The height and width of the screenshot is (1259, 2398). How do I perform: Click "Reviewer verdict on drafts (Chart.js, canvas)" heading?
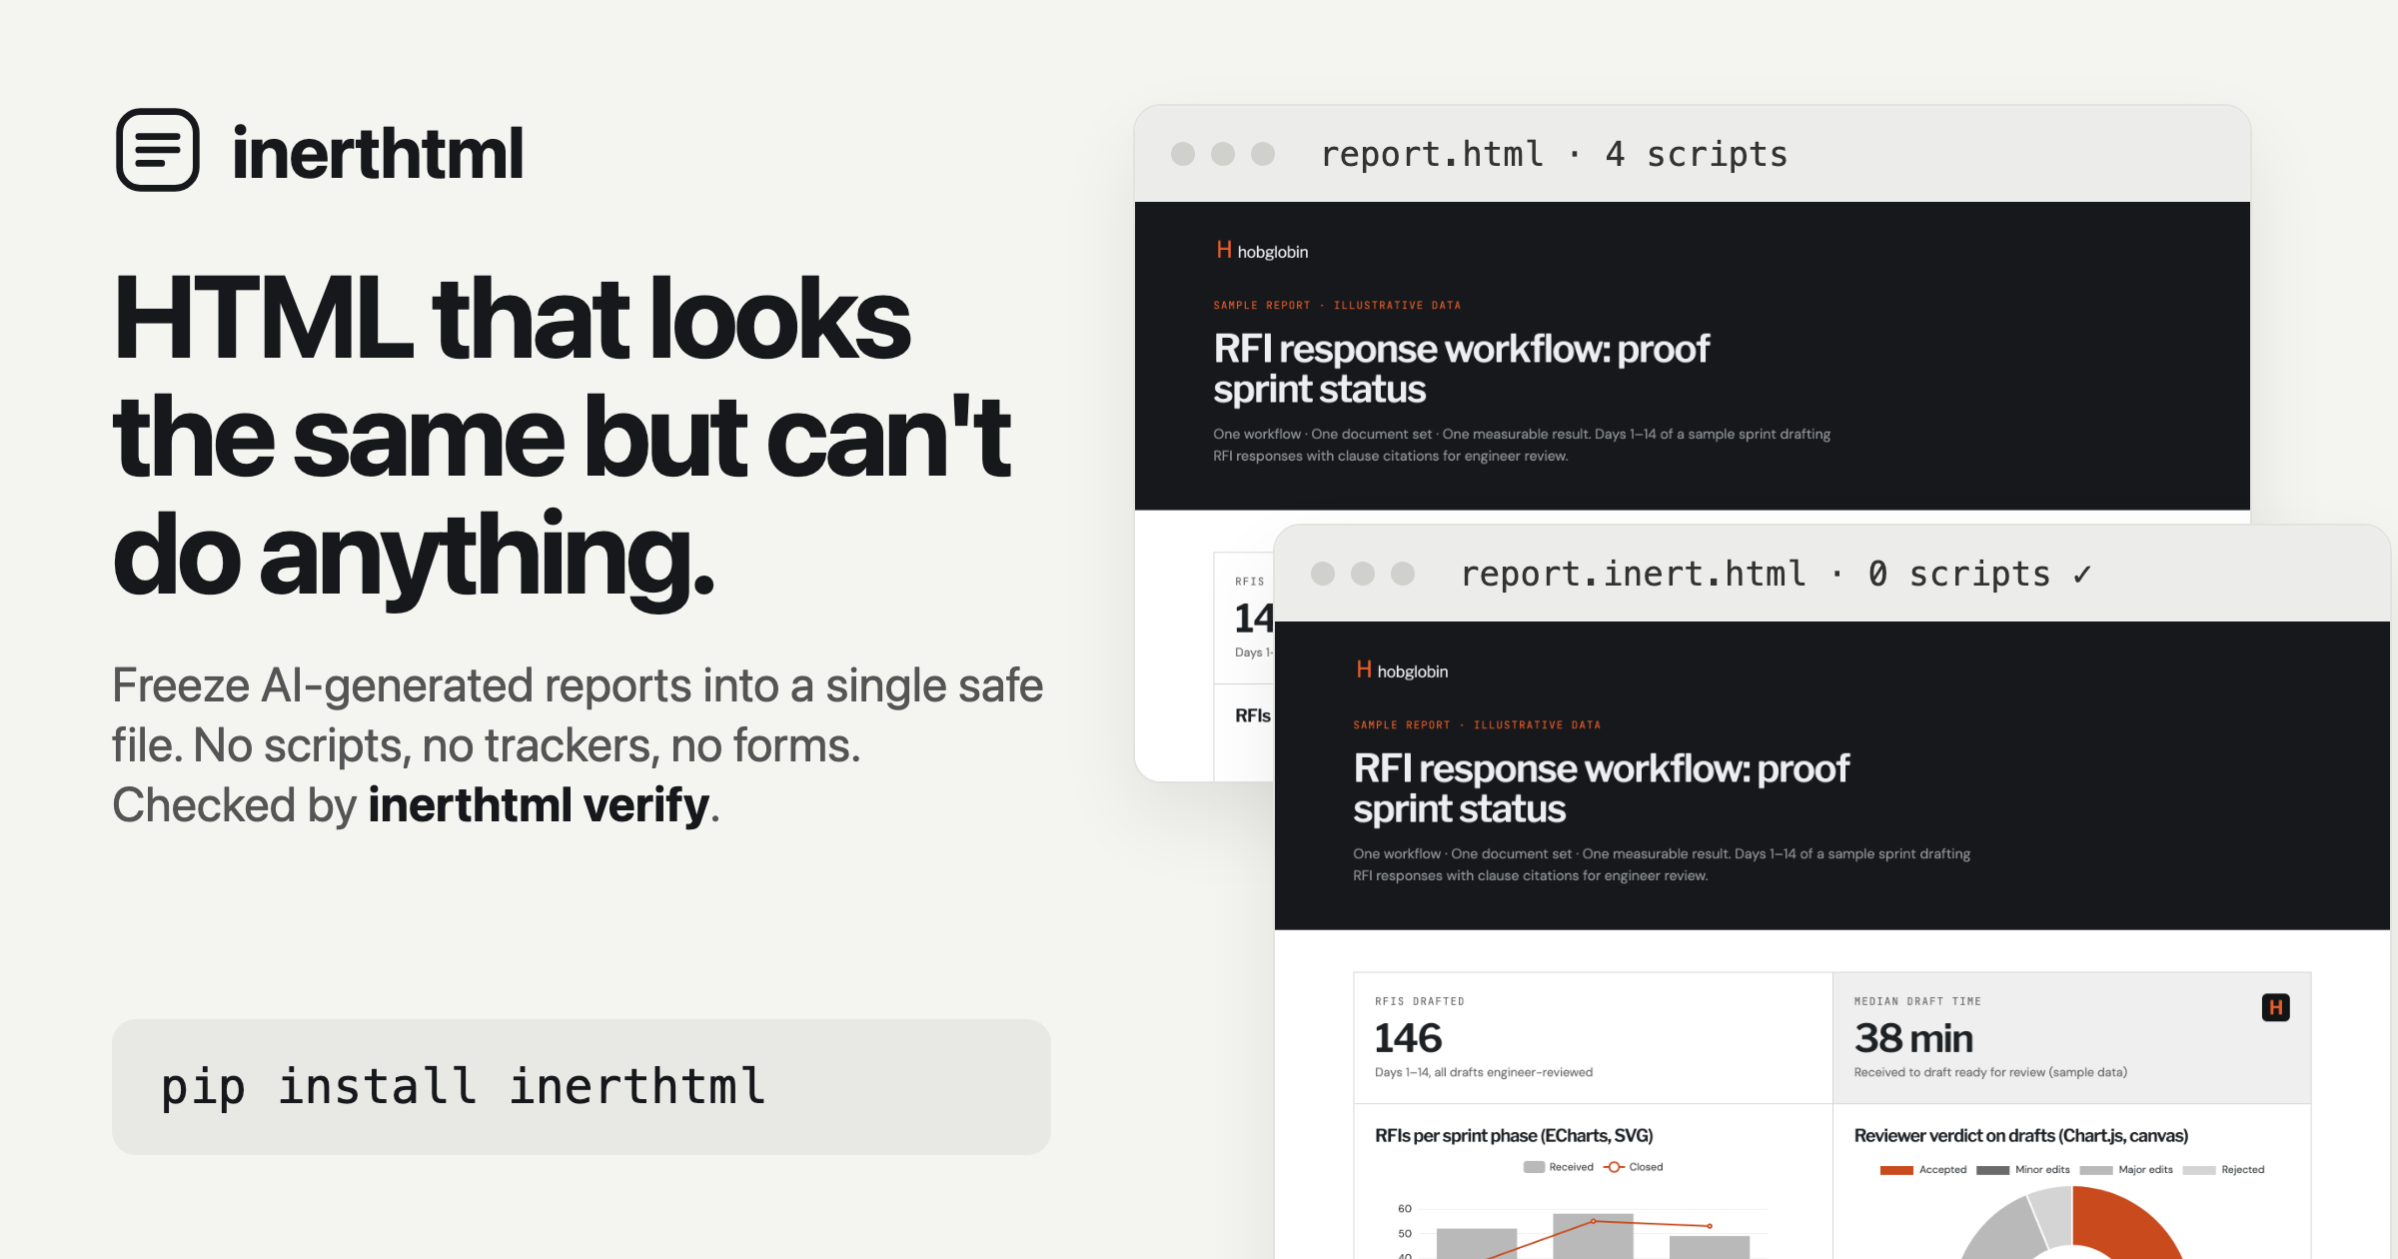pyautogui.click(x=2021, y=1135)
